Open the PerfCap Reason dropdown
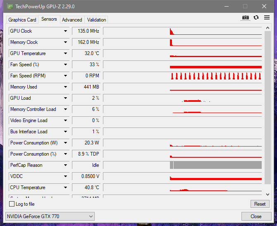The height and width of the screenshot is (226, 277). tap(65, 165)
